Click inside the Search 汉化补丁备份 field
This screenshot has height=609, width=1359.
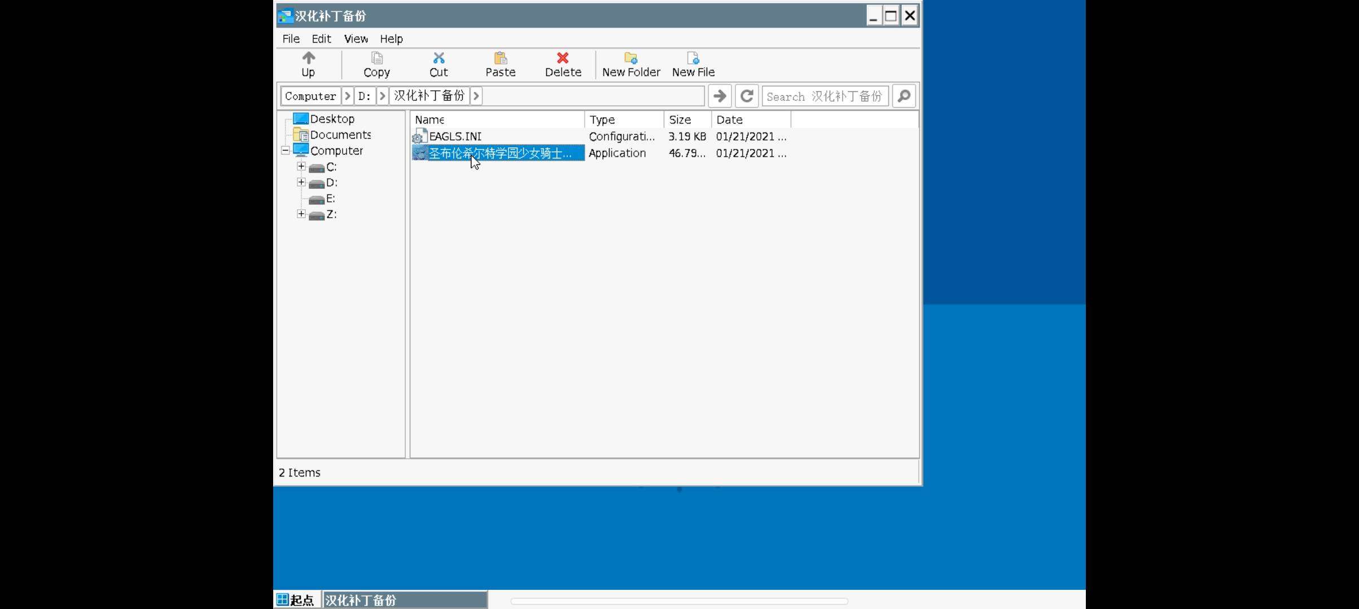pyautogui.click(x=825, y=96)
